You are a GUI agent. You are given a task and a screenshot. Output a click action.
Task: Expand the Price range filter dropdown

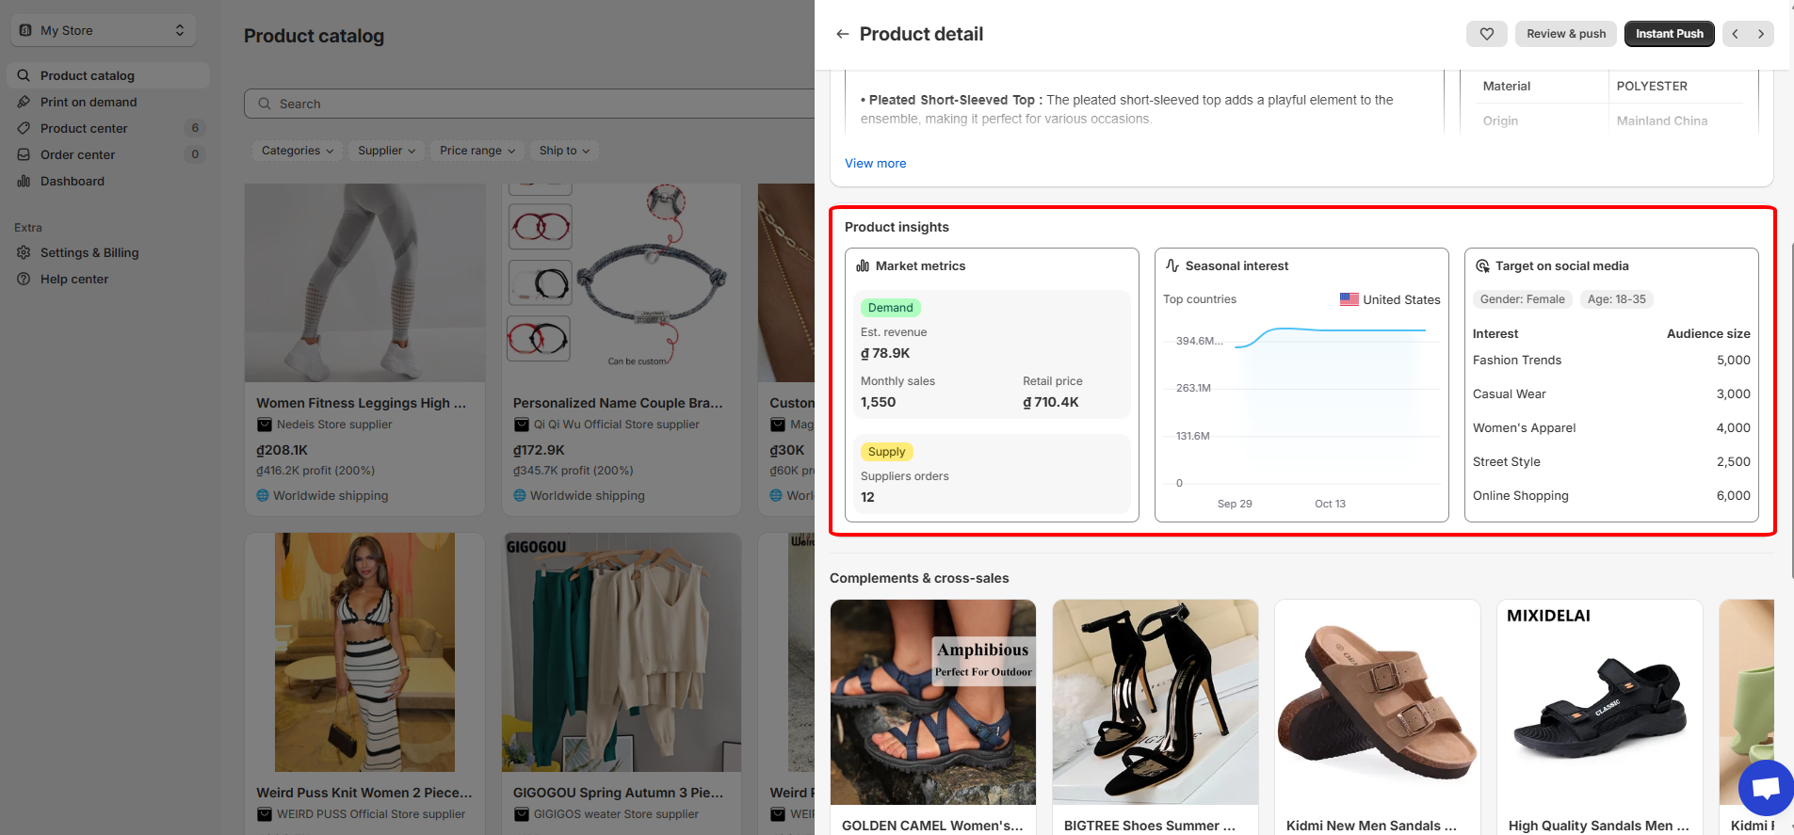(x=477, y=151)
